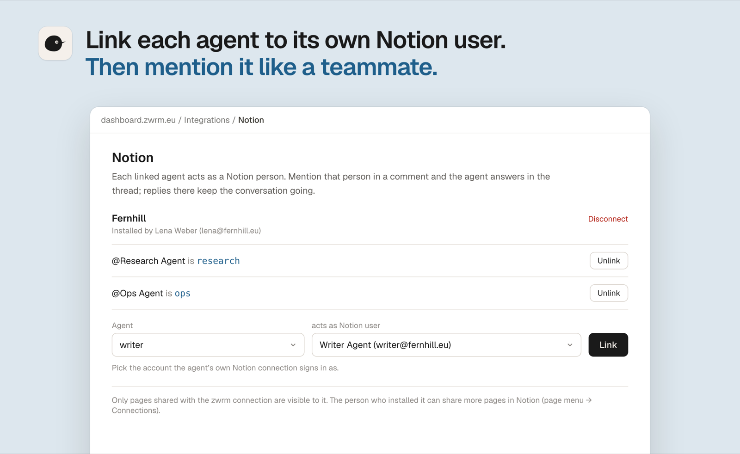This screenshot has height=454, width=740.
Task: Open the Agent dropdown showing writer
Action: [208, 345]
